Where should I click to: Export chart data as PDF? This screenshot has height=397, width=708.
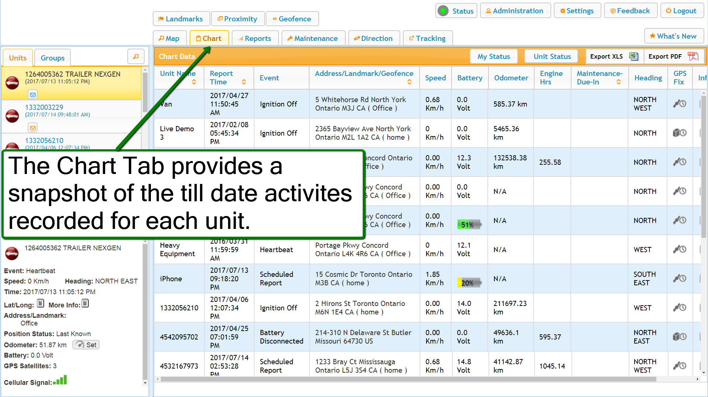673,56
